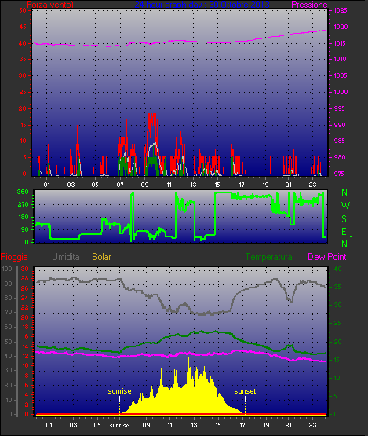
Task: Click hour 13 on wind graph axis
Action: click(193, 185)
